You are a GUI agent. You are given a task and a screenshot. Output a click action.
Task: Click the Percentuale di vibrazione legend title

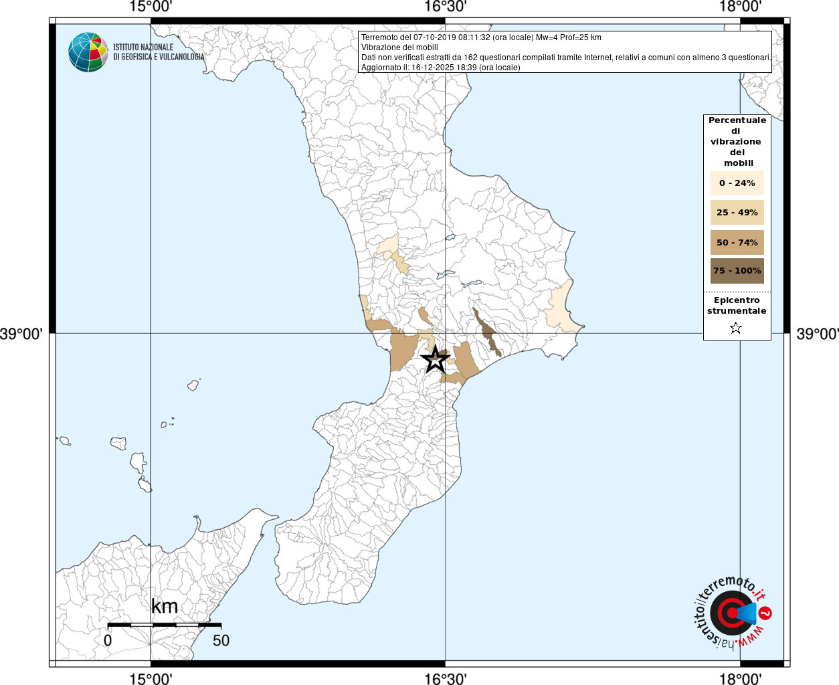(x=737, y=141)
